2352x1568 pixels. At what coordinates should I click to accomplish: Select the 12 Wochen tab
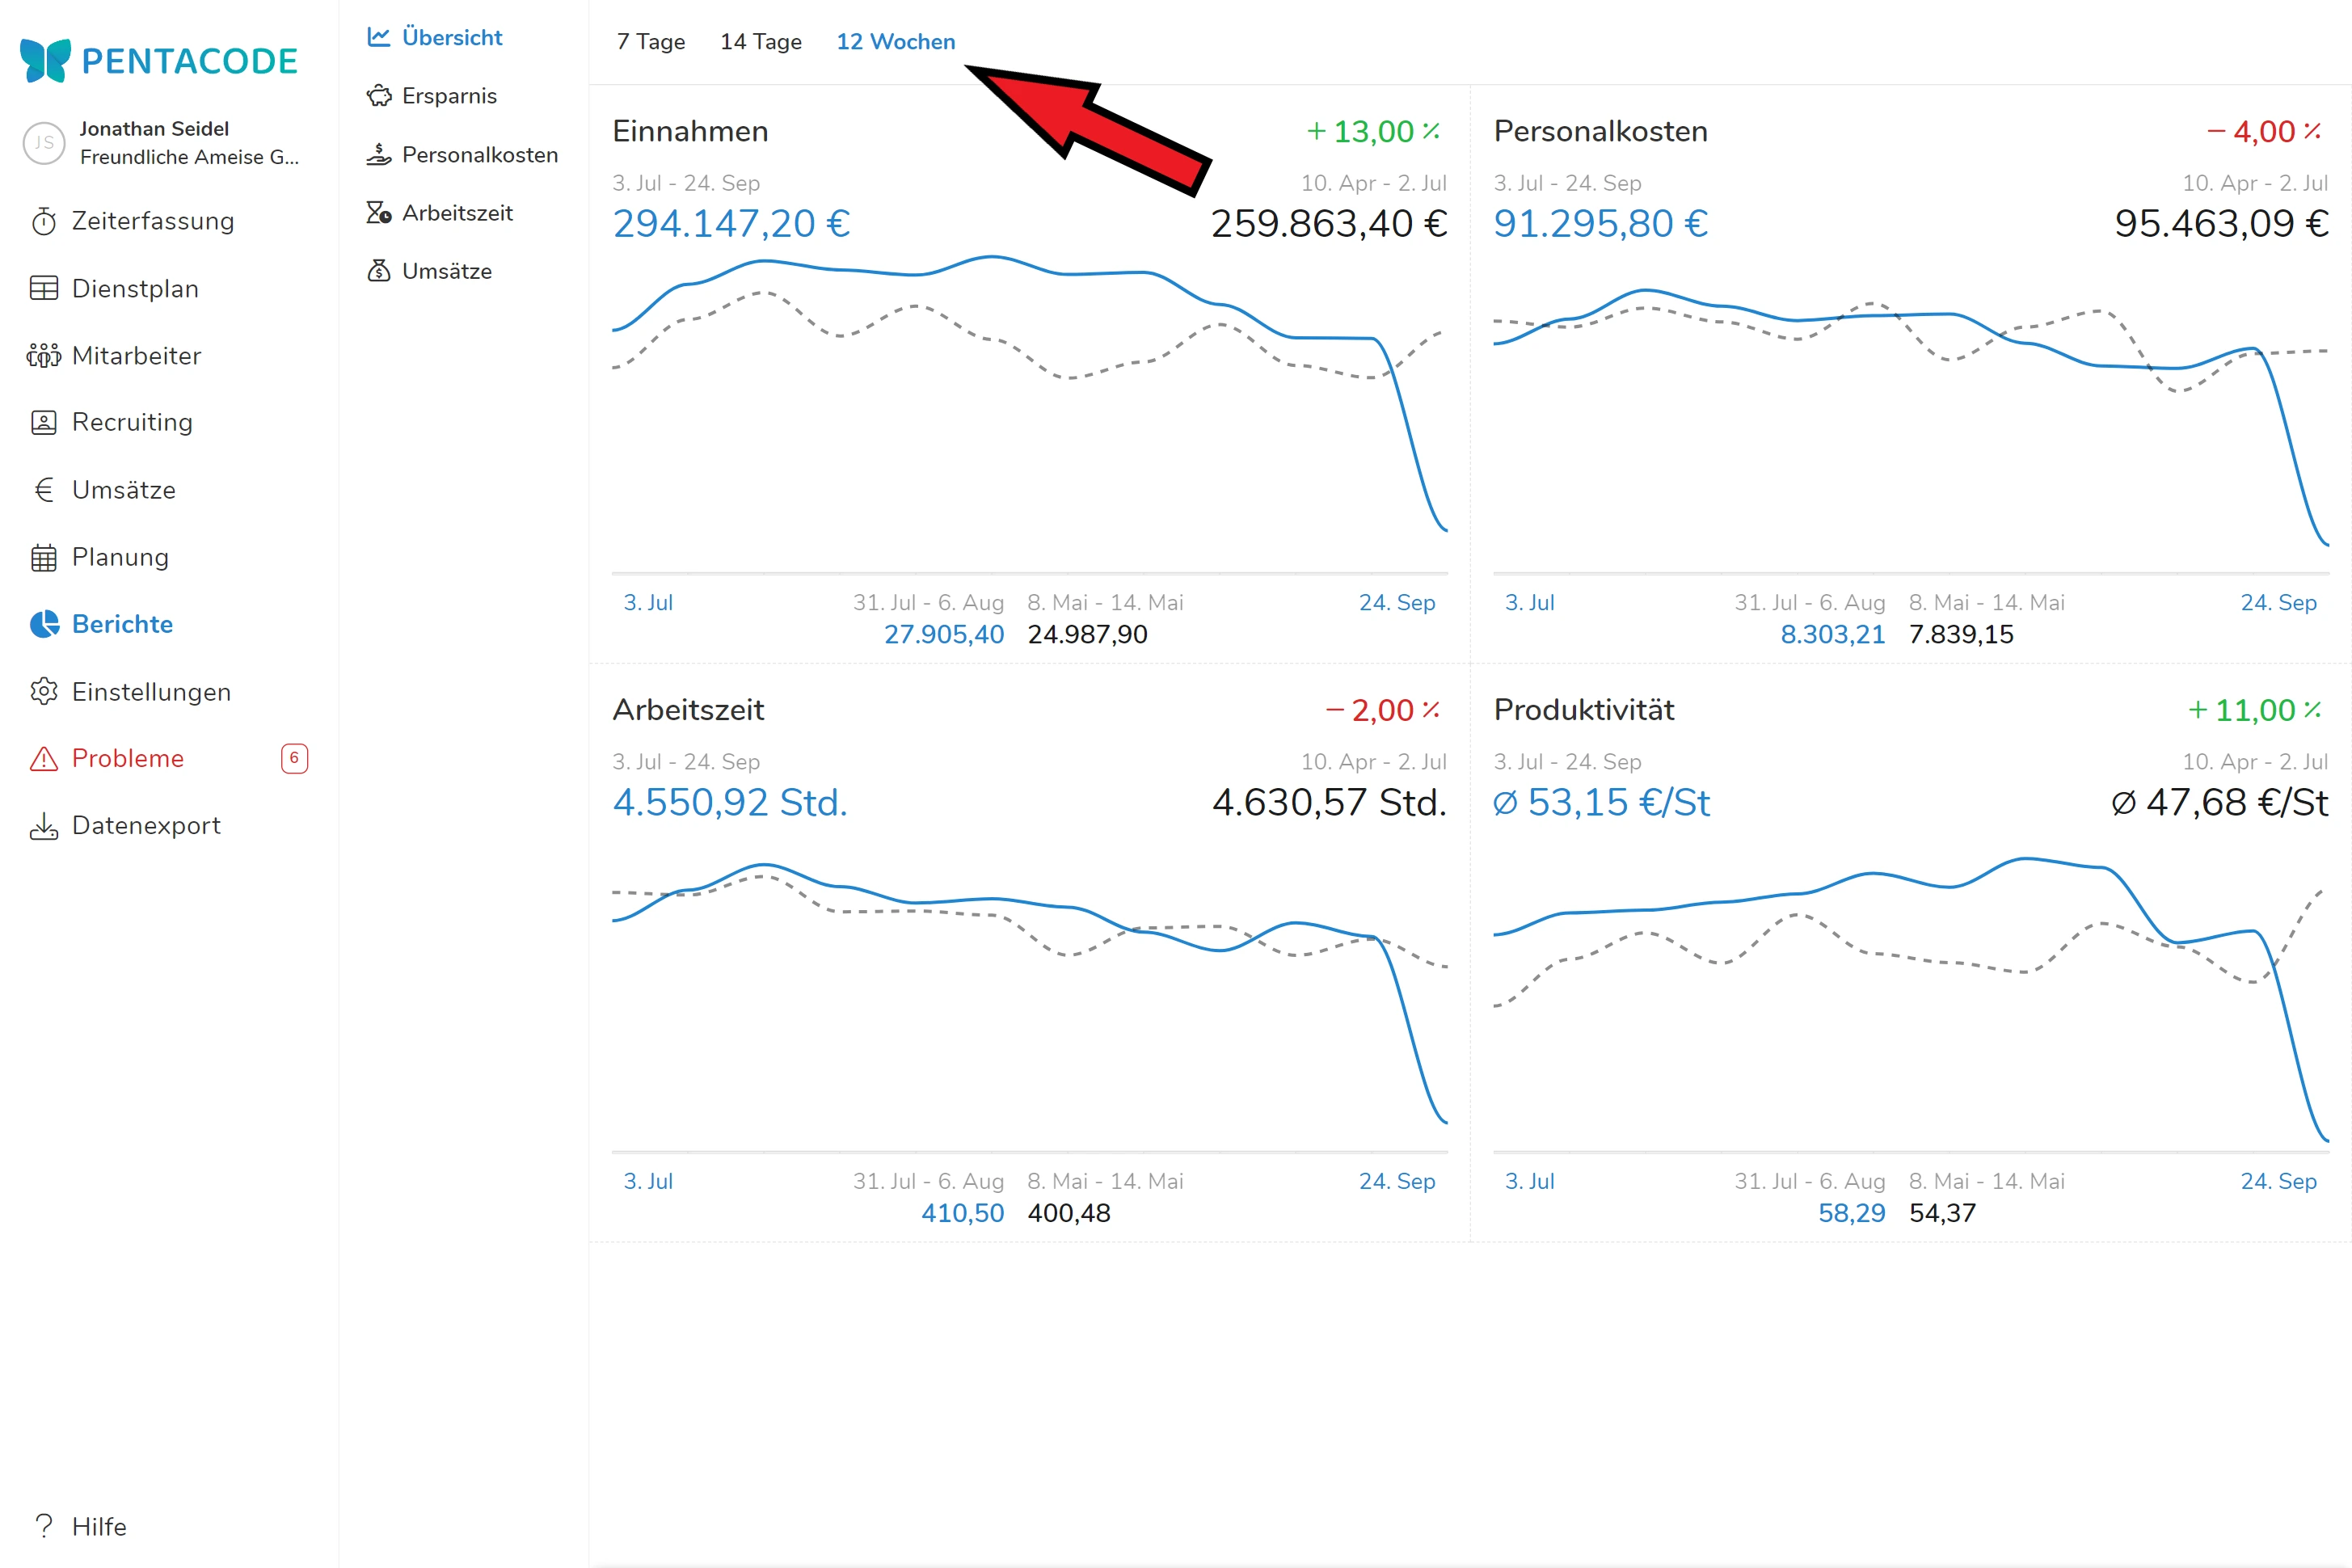pyautogui.click(x=895, y=42)
